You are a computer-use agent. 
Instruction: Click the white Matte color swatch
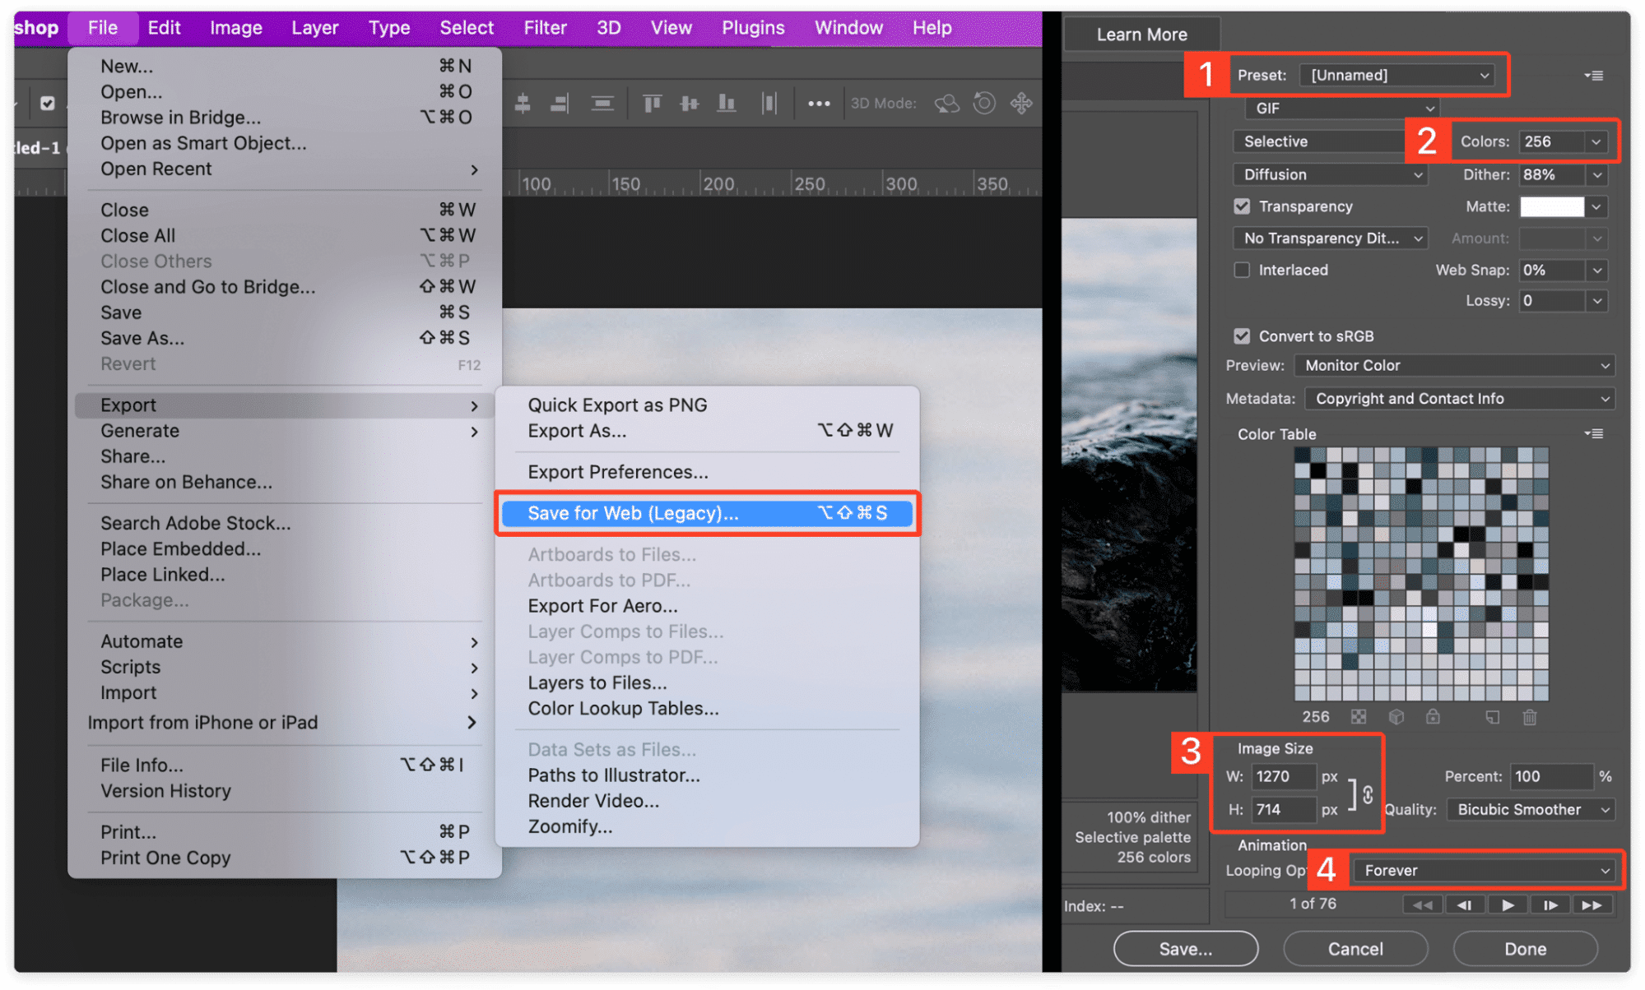click(1552, 206)
